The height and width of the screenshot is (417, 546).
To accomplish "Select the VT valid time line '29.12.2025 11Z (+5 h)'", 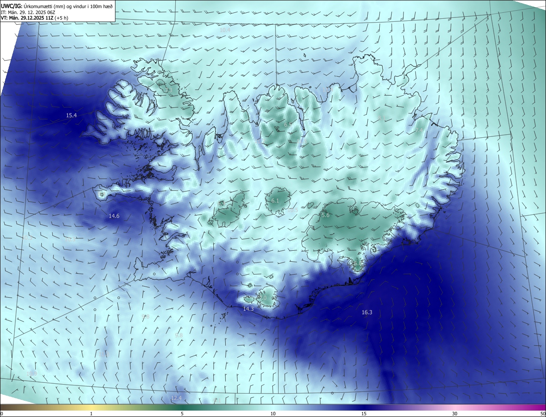I will coord(44,18).
